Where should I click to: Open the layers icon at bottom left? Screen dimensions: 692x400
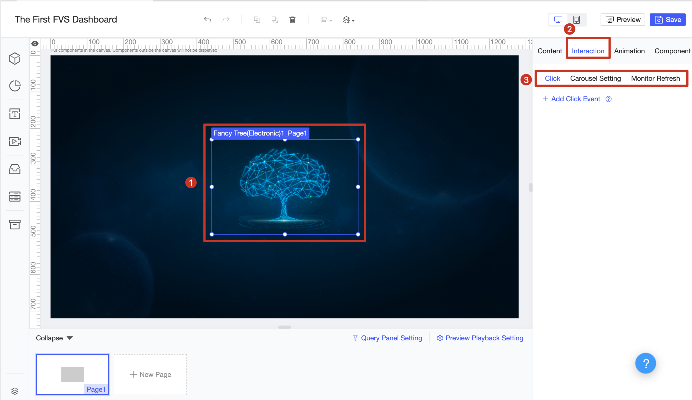pos(15,391)
